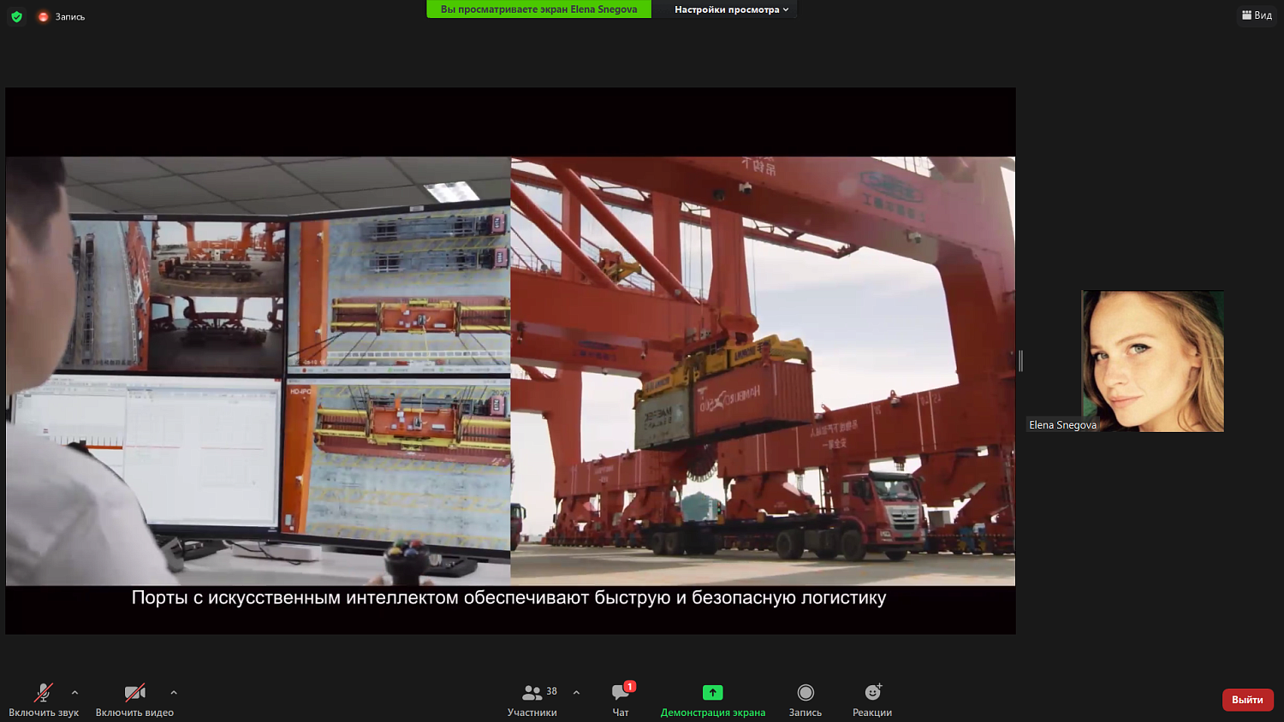The height and width of the screenshot is (722, 1284).
Task: Select Elena Snegova's video thumbnail
Action: 1152,360
